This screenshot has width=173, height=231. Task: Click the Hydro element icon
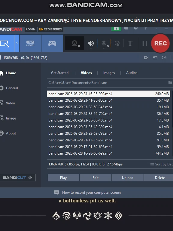click(x=66, y=216)
